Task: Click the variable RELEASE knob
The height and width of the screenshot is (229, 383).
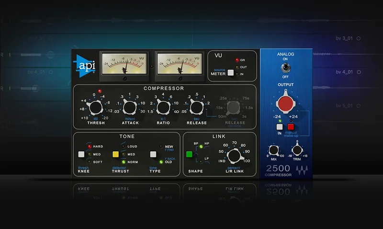Action: 233,108
